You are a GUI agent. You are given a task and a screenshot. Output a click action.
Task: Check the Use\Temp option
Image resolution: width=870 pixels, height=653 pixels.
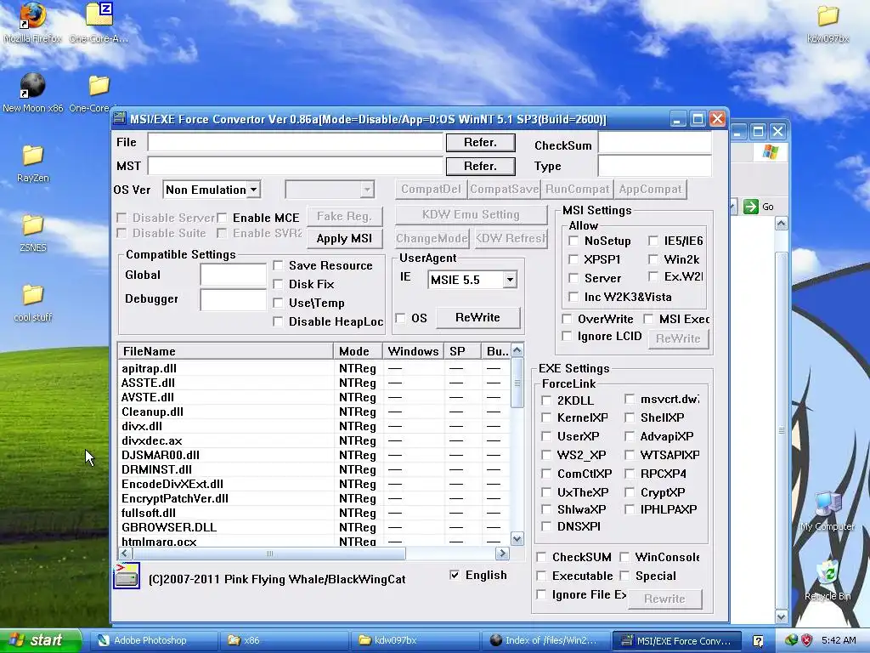click(x=278, y=304)
